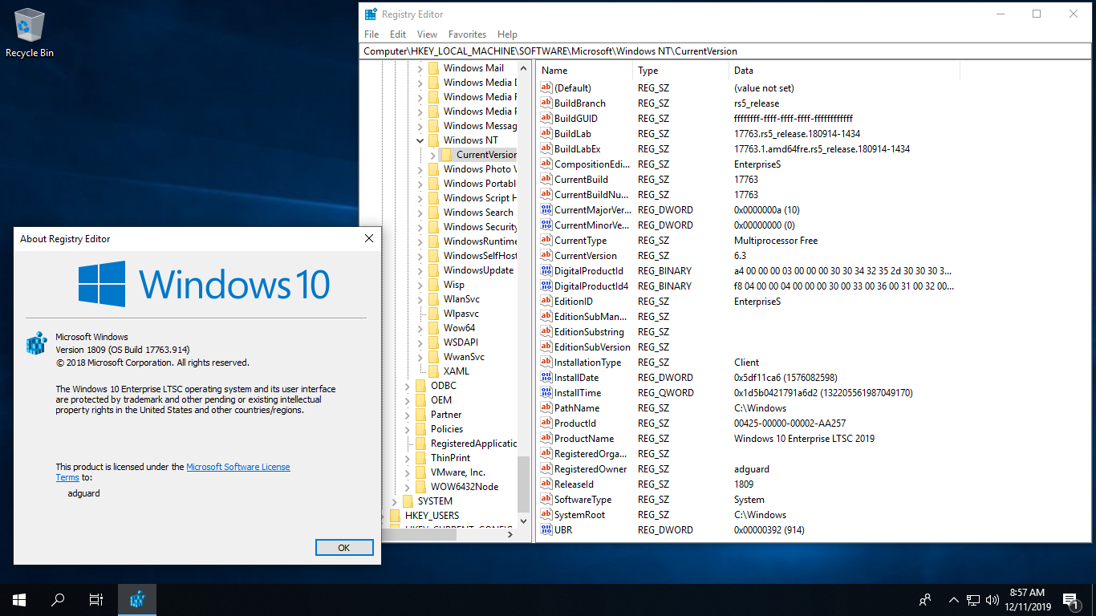
Task: Select Registry Editor taskbar icon
Action: pos(137,599)
